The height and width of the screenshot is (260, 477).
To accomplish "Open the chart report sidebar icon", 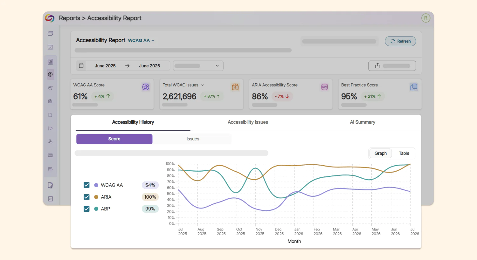I will point(50,61).
